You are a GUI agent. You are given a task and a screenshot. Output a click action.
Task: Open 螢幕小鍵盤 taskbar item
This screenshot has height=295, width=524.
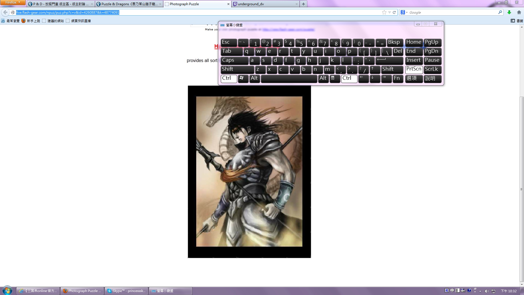click(170, 291)
